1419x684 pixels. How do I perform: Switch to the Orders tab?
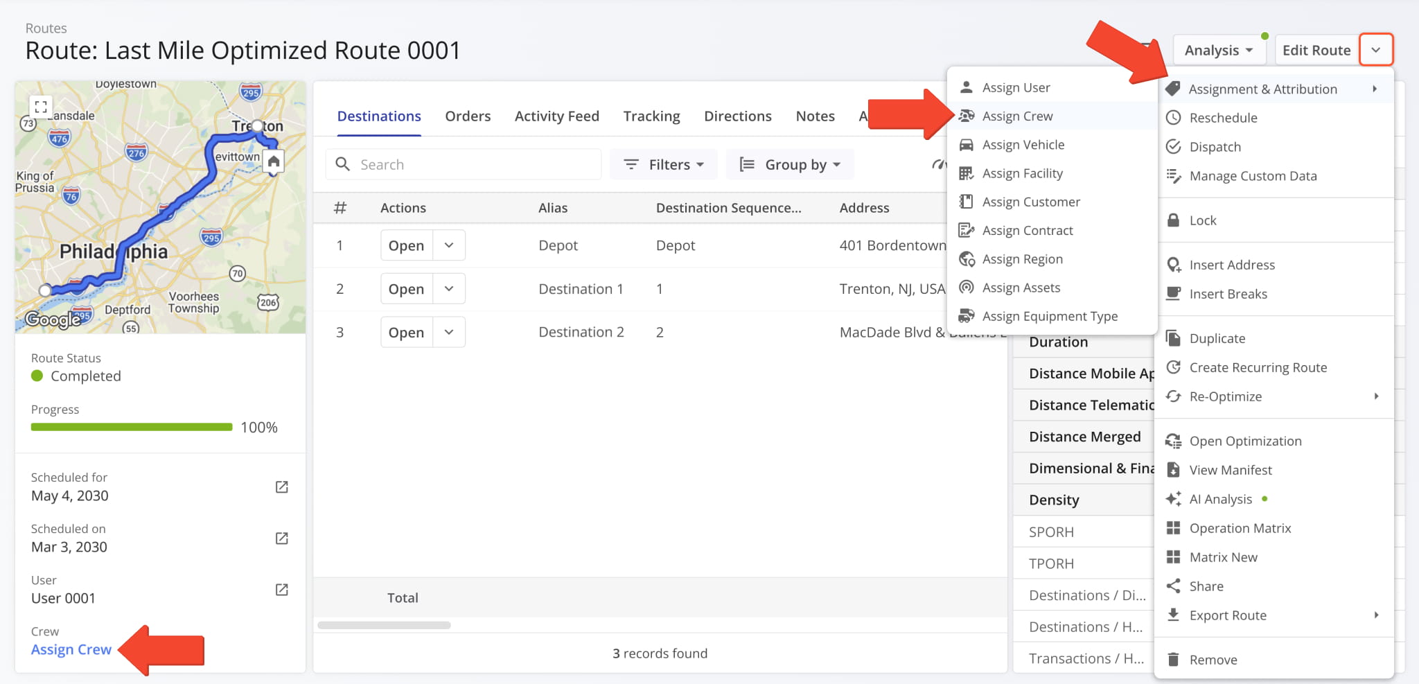pyautogui.click(x=468, y=116)
